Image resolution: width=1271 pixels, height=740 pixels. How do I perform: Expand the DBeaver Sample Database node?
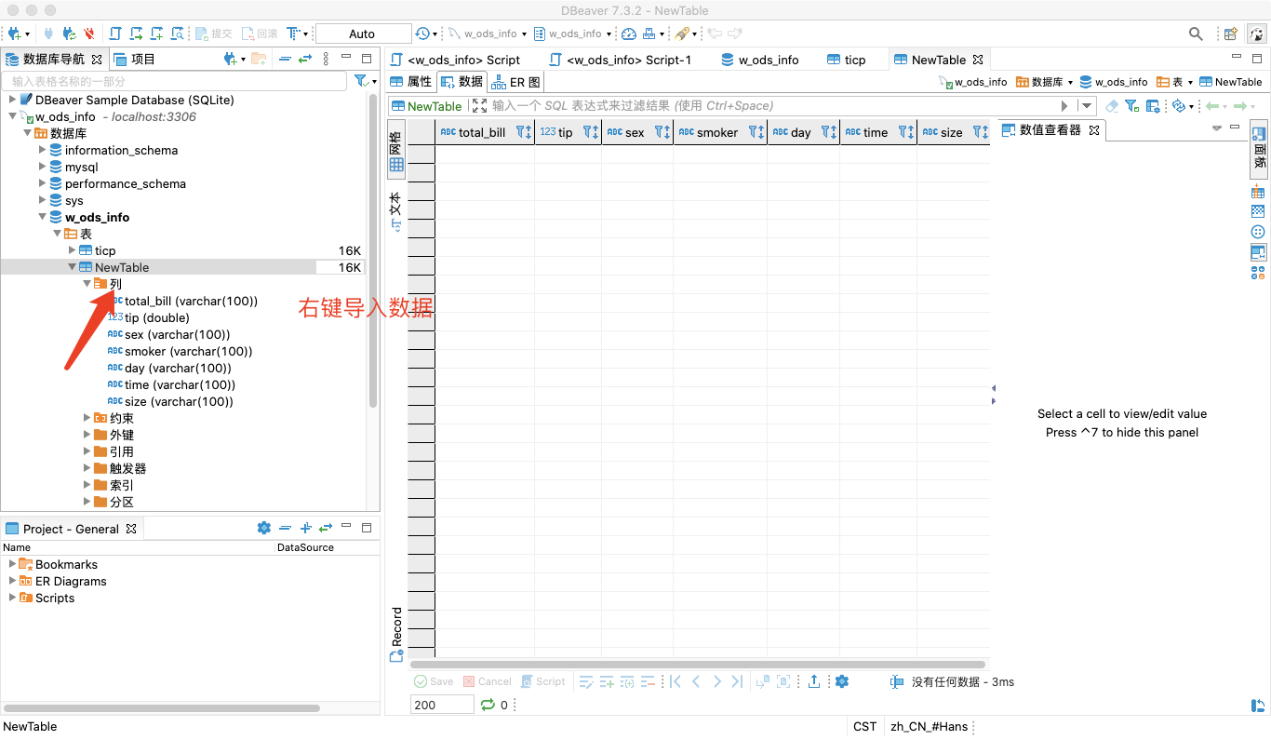coord(13,100)
